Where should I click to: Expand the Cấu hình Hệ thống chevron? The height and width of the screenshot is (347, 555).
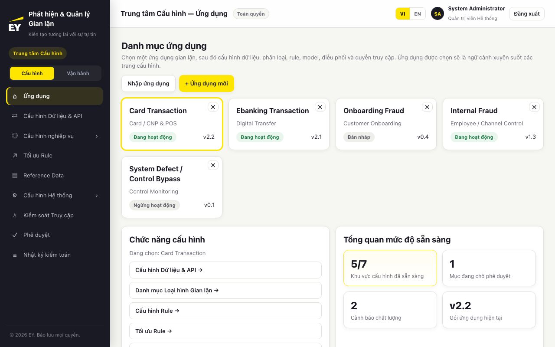[x=97, y=196]
